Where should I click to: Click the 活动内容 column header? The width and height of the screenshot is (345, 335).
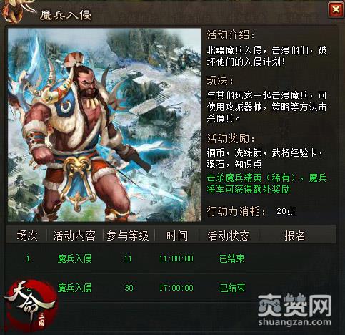point(74,236)
